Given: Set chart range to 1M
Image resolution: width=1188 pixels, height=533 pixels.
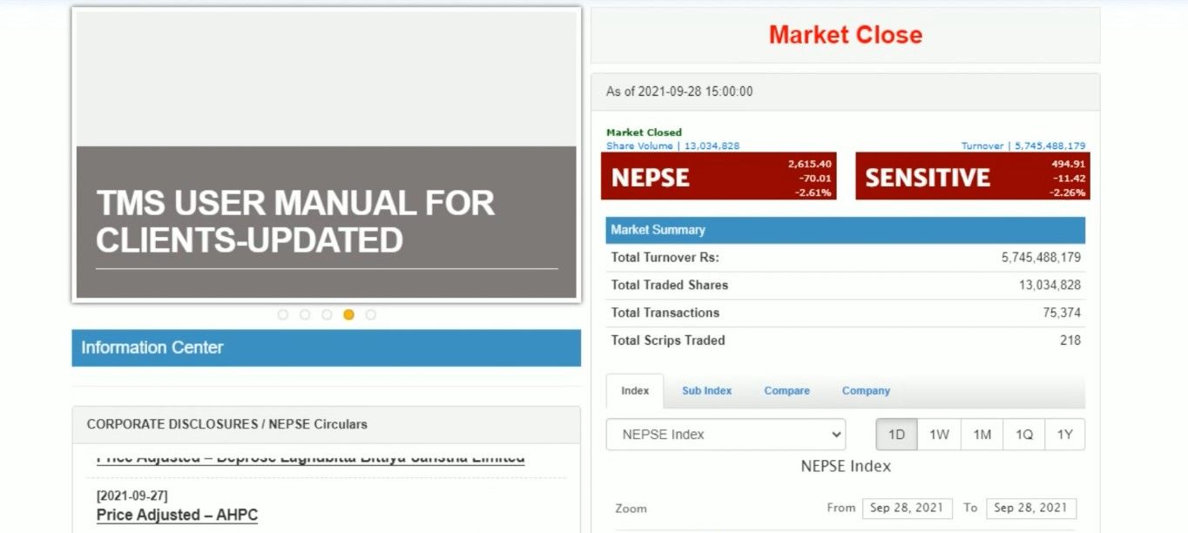Looking at the screenshot, I should tap(982, 435).
